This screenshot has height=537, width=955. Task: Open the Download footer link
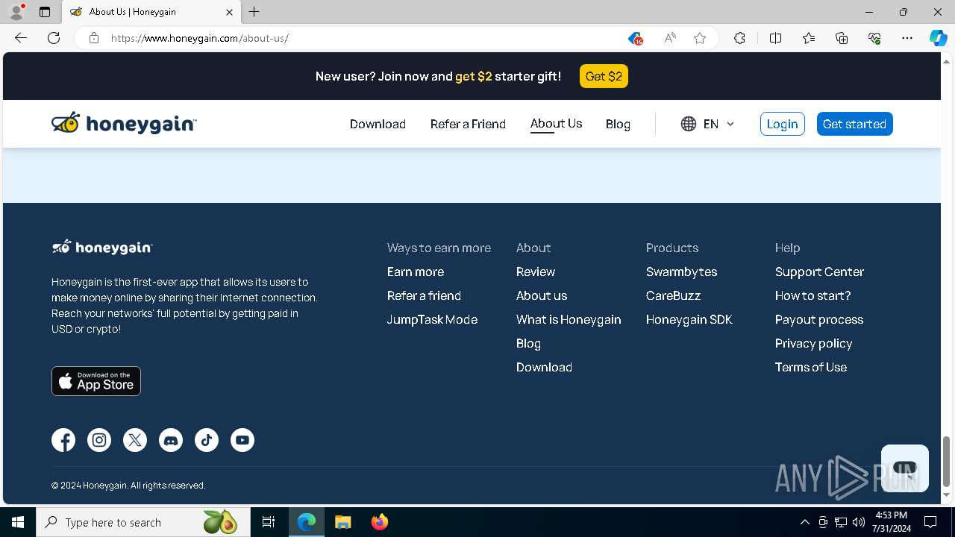pyautogui.click(x=544, y=367)
